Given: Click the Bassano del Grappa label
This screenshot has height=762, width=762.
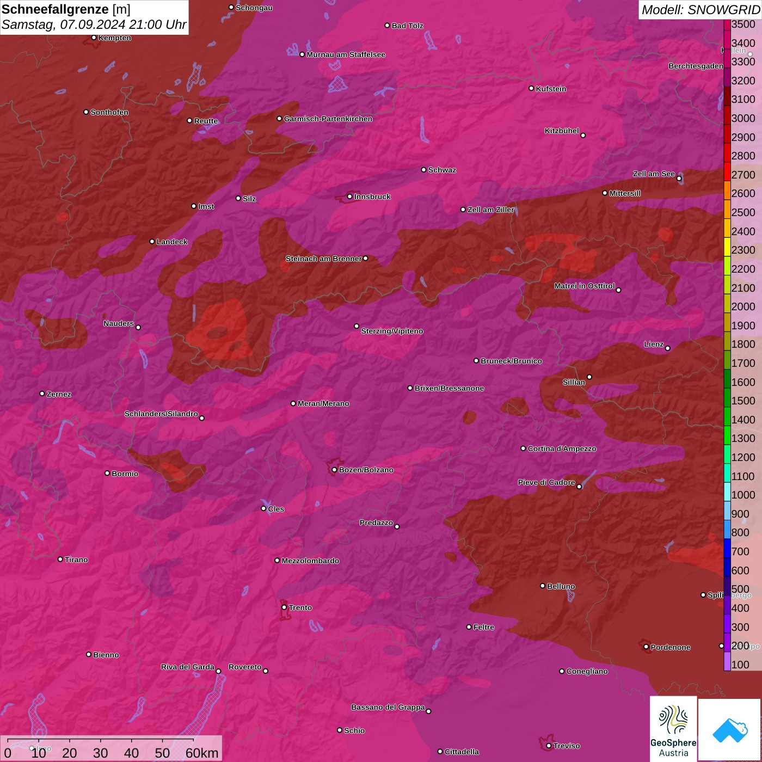Looking at the screenshot, I should [388, 707].
